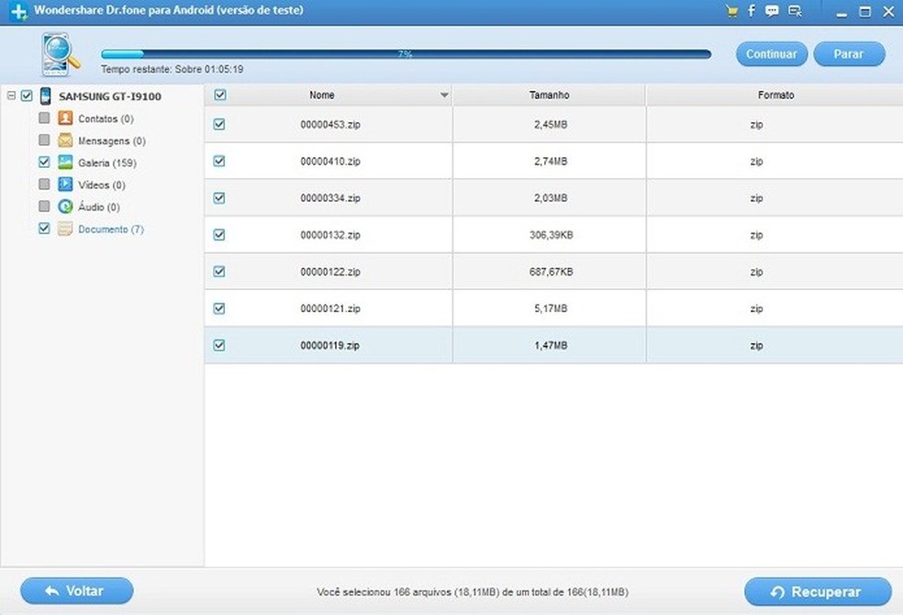
Task: Toggle the select-all checkbox in table header
Action: pos(219,95)
